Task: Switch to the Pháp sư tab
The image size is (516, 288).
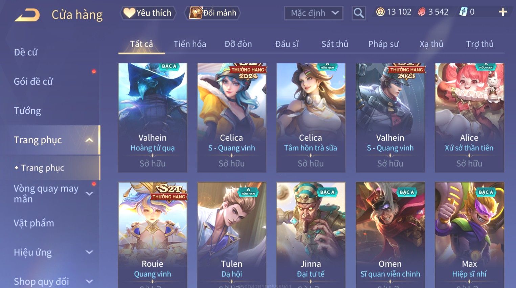Action: (383, 44)
